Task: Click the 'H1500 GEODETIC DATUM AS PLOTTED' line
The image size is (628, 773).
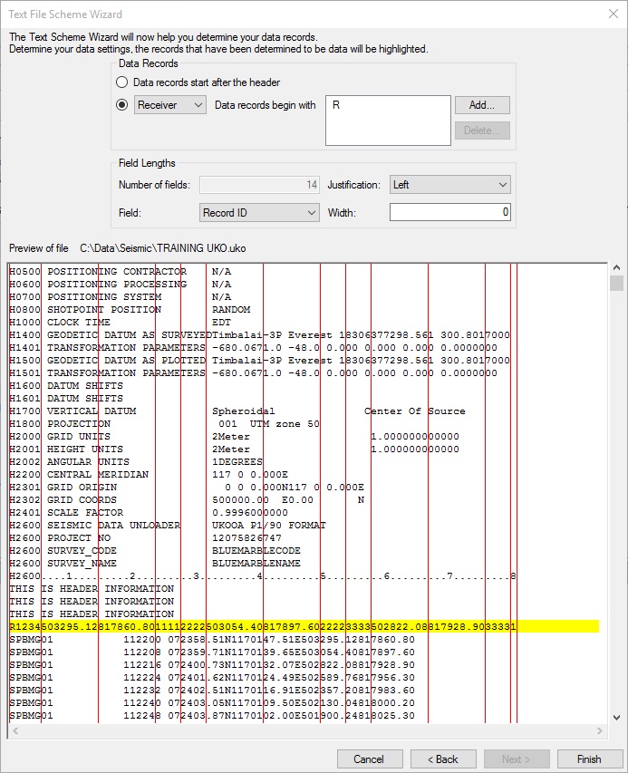Action: (259, 361)
